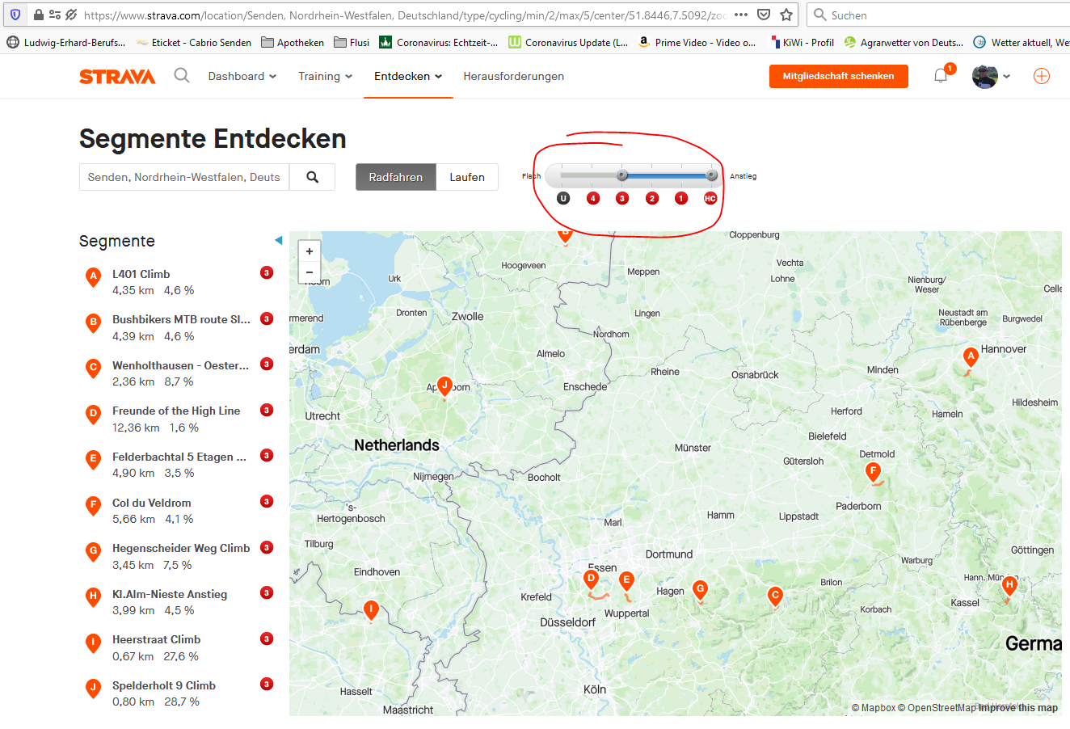The image size is (1070, 729).
Task: Click the Strava logo
Action: (x=117, y=76)
